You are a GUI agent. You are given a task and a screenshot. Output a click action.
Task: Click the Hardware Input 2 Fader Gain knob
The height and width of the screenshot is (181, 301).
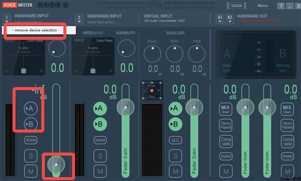[125, 107]
